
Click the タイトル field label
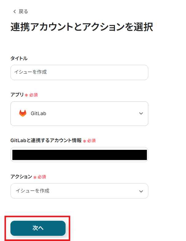click(x=19, y=58)
